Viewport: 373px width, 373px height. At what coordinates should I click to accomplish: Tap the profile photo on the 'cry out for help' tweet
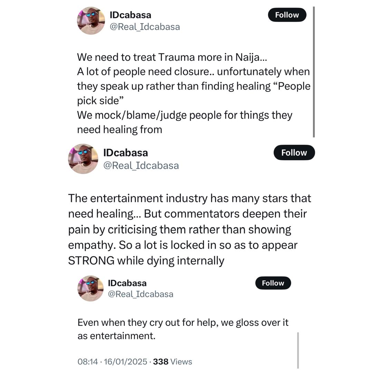click(90, 288)
